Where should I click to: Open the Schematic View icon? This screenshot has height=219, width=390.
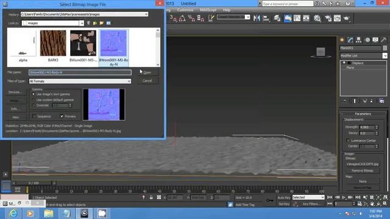306,18
